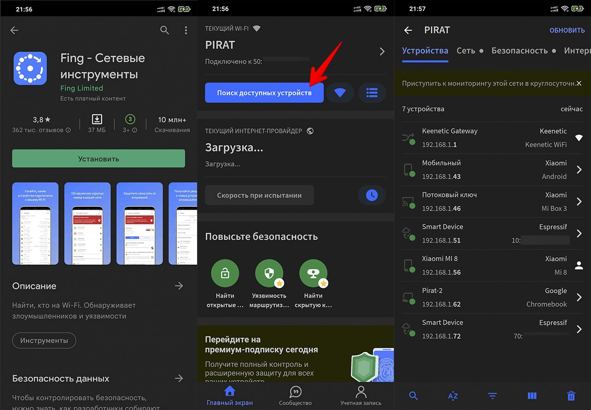Open the Wi-Fi signal icon button next to search
This screenshot has height=410, width=591.
tap(340, 93)
